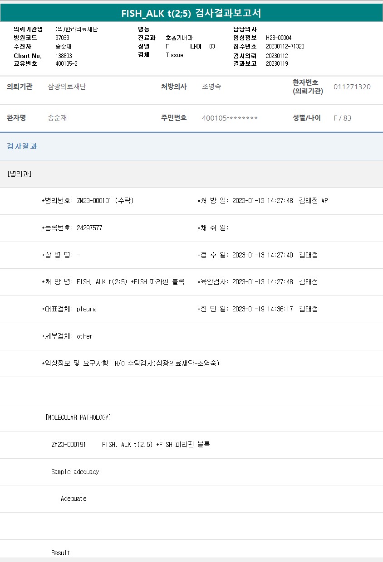Screen dimensions: 383x562
Task: Select 결과보고 date 20230119
Action: tap(277, 63)
